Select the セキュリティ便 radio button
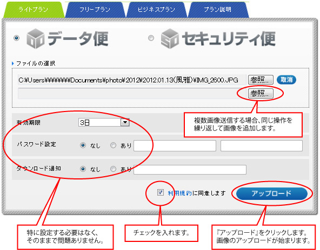 click(151, 38)
